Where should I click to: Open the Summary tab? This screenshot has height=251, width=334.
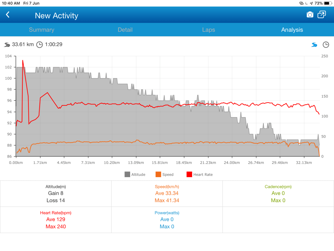(42, 30)
